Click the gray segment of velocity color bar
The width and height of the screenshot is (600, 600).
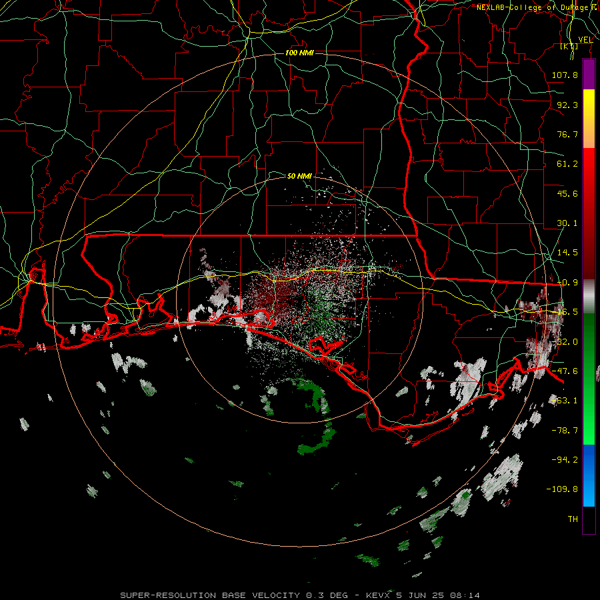(589, 297)
